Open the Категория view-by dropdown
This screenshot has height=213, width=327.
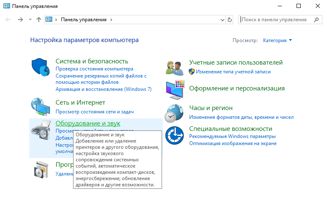click(277, 40)
